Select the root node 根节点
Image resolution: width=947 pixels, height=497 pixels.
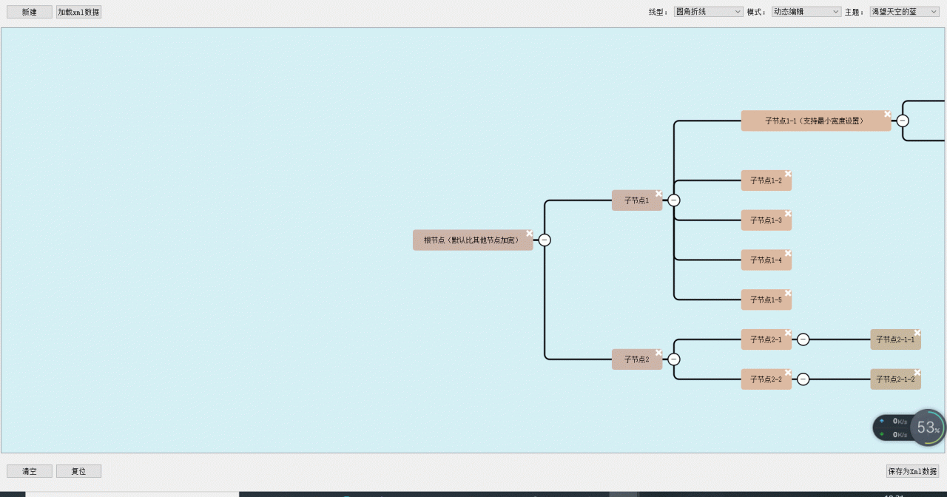(x=472, y=240)
